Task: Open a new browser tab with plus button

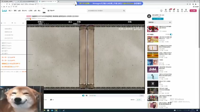Action: point(58,1)
